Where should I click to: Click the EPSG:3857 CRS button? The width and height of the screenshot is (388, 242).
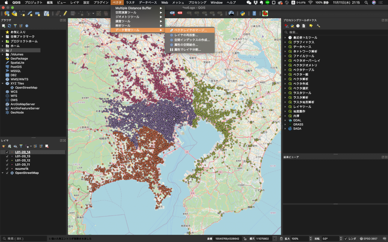click(369, 239)
